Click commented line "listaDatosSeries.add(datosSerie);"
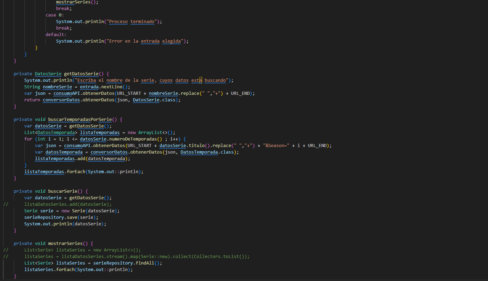488x281 pixels. click(68, 204)
